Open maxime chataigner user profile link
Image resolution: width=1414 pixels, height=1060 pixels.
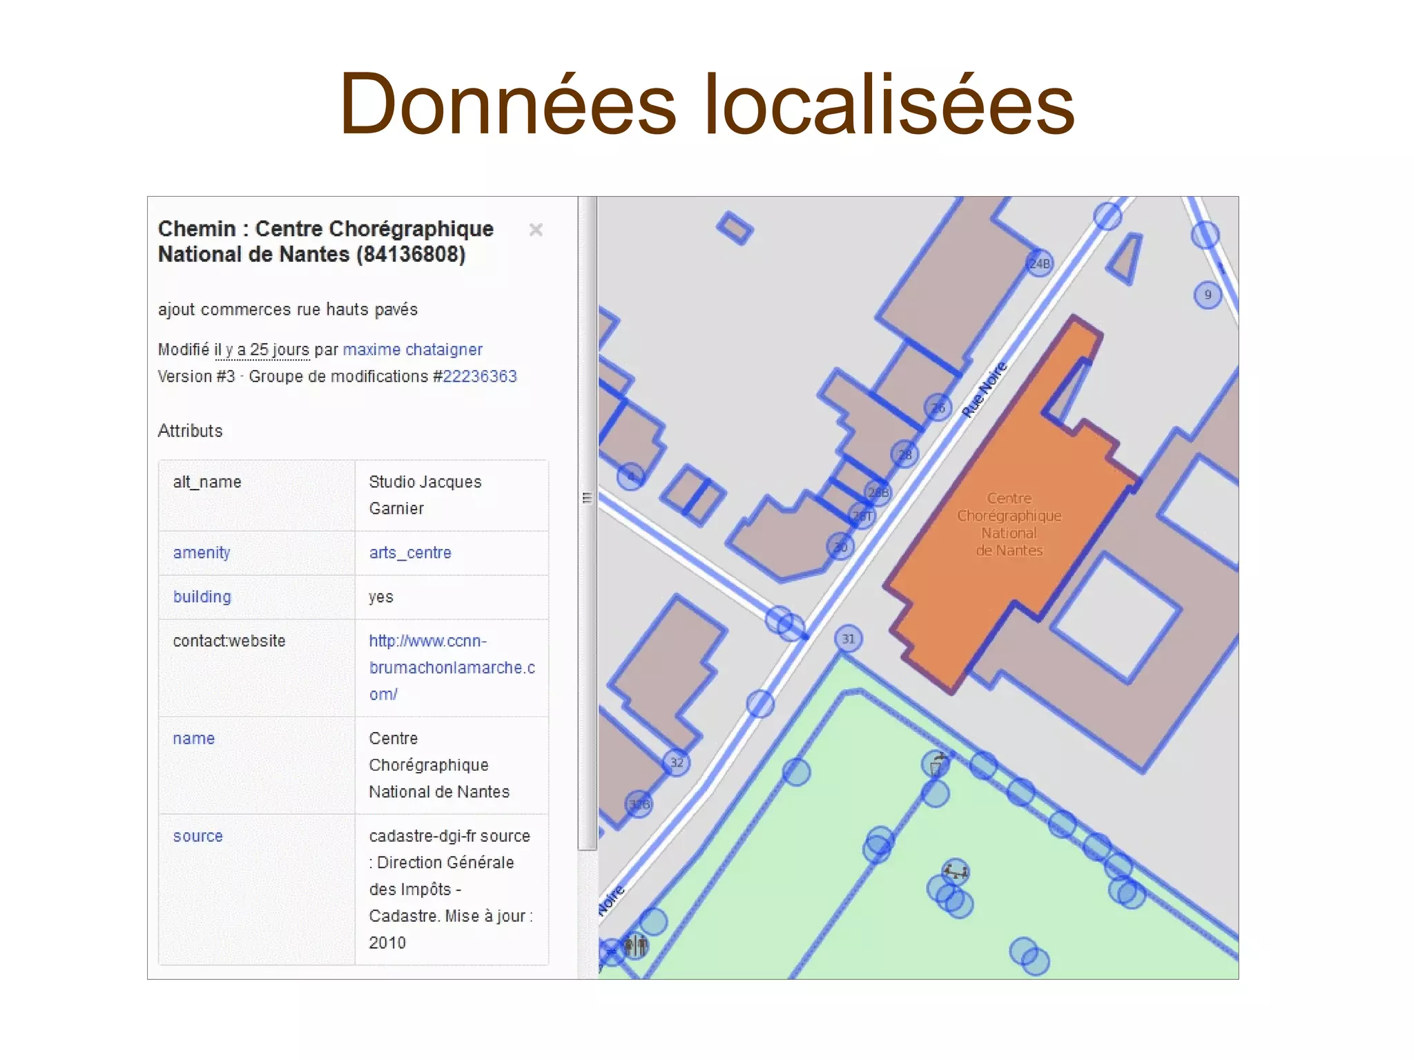[412, 349]
